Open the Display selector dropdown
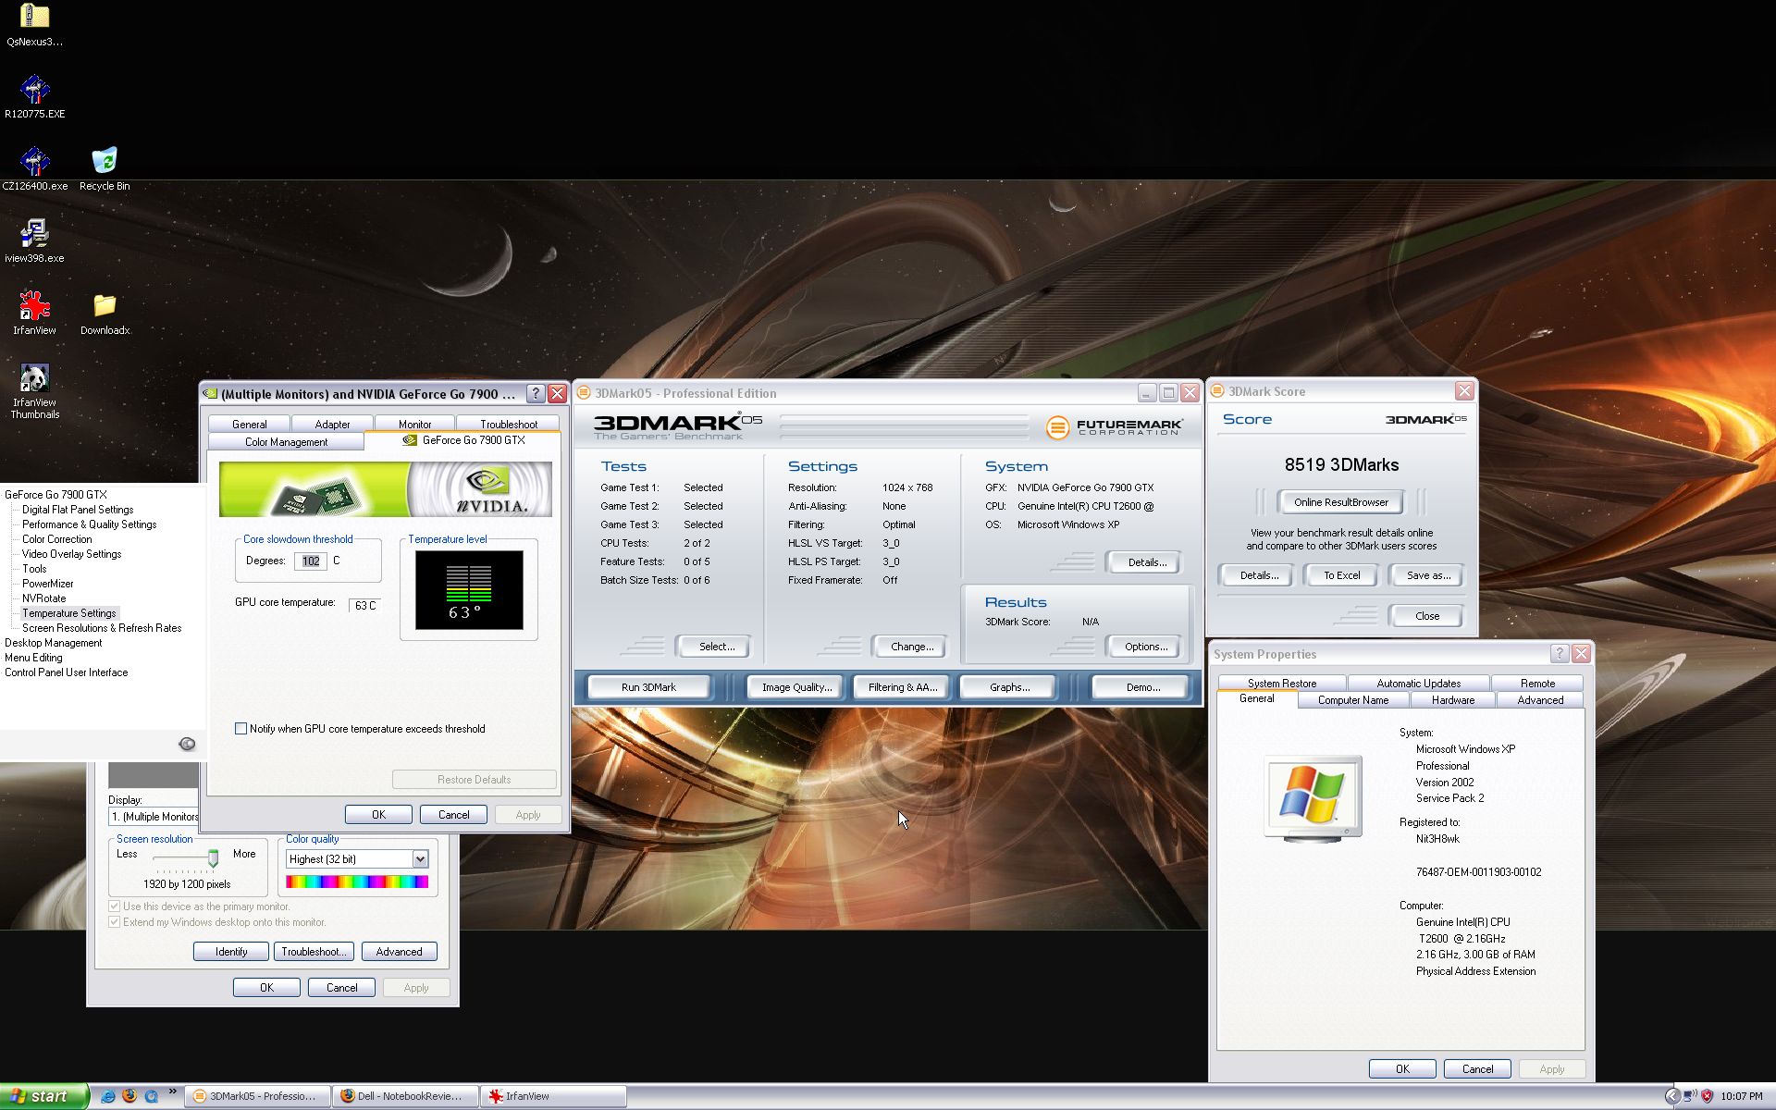 pyautogui.click(x=154, y=817)
